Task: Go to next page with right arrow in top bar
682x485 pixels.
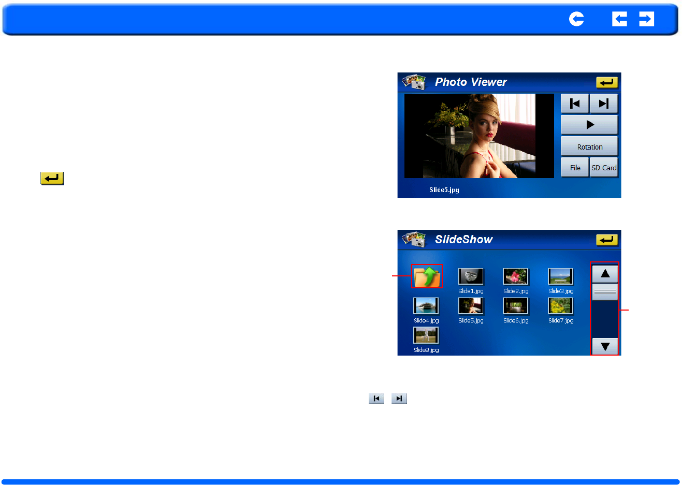Action: click(646, 19)
